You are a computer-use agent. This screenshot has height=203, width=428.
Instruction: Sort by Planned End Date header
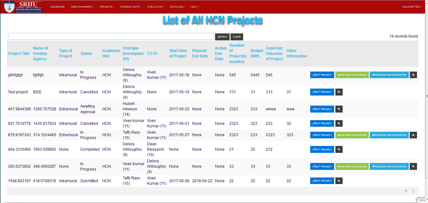pyautogui.click(x=200, y=53)
